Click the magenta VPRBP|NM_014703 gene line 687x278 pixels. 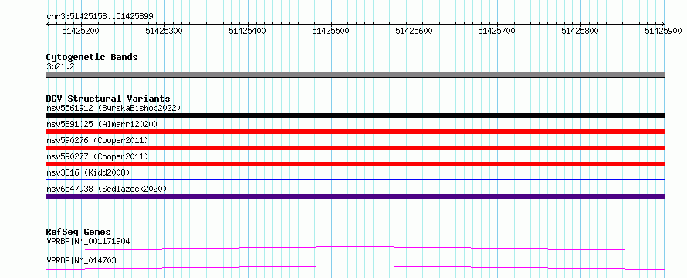pos(356,267)
